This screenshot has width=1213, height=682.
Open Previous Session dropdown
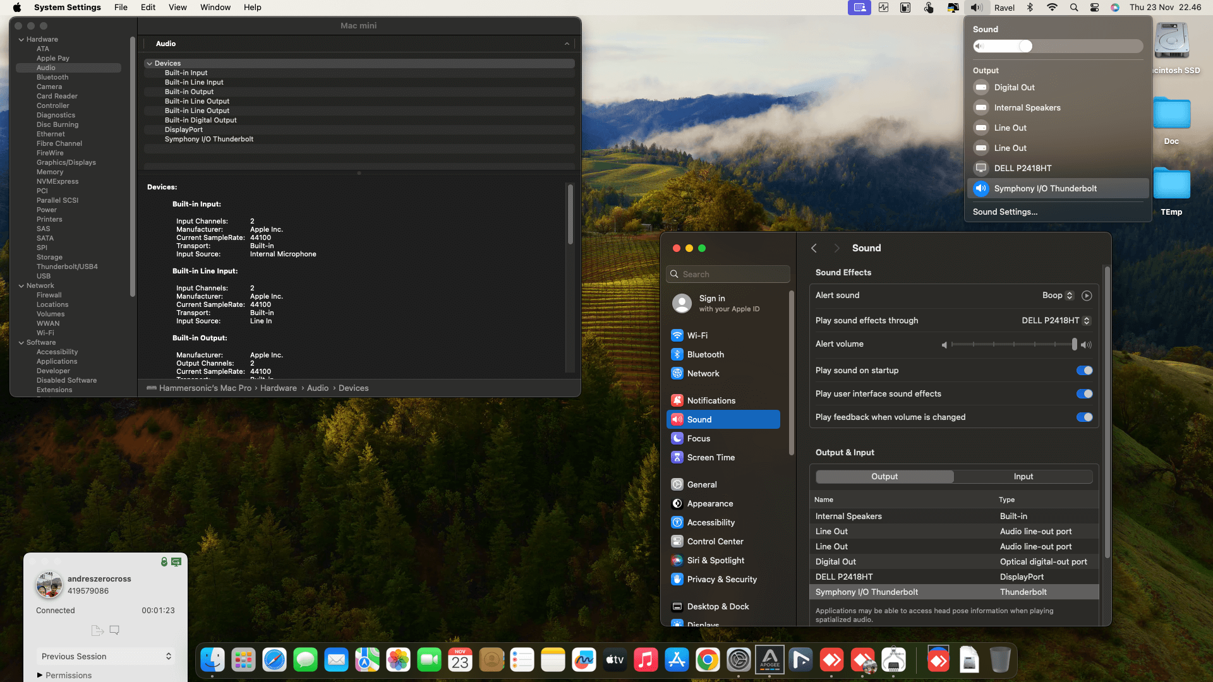point(106,656)
